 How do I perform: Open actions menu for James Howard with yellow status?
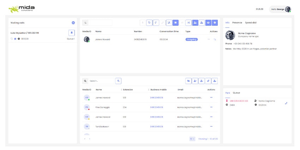(x=211, y=117)
